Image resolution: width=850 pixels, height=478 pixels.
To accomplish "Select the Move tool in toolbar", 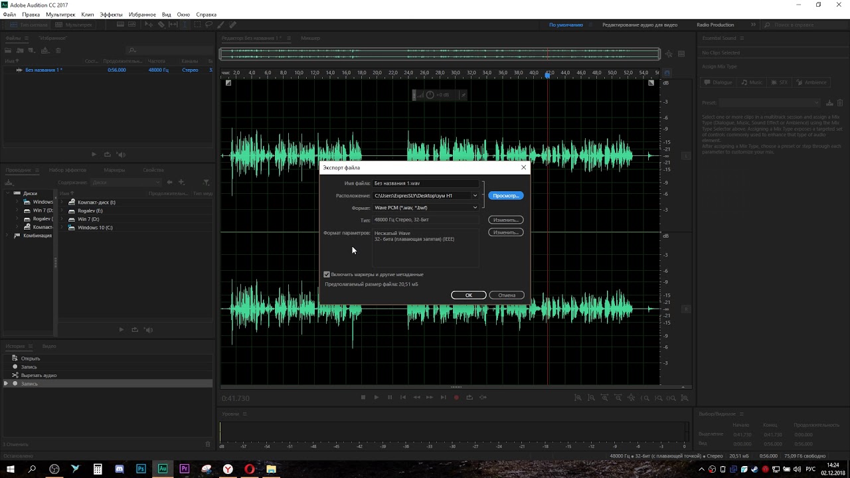I will [x=149, y=25].
